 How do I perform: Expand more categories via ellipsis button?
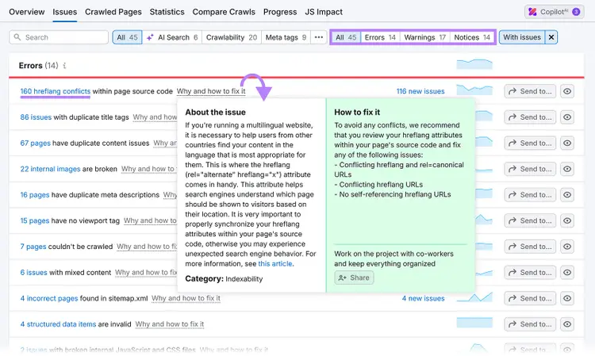tap(319, 37)
